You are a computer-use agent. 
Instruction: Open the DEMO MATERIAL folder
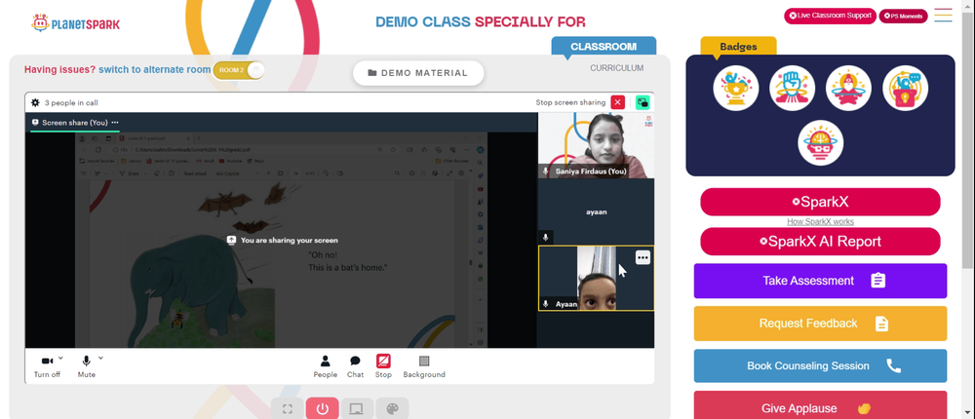(x=418, y=73)
